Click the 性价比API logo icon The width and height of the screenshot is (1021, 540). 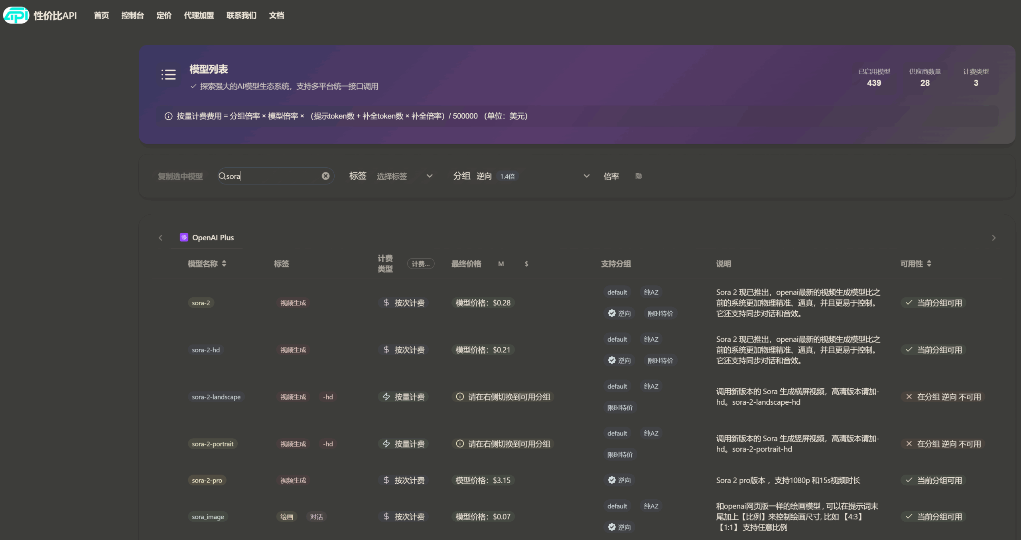(16, 15)
